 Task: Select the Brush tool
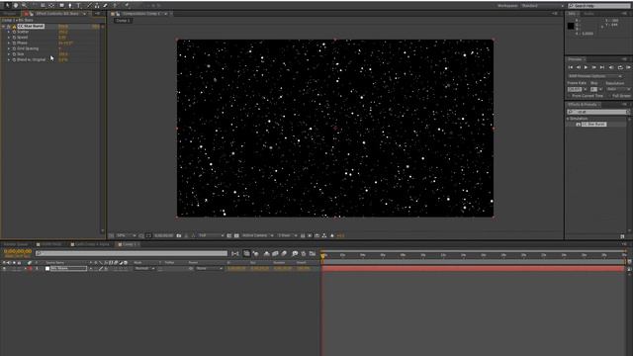(89, 5)
